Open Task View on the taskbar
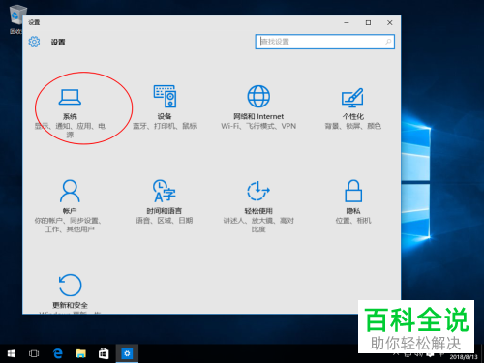Viewport: 484px width, 363px height. tap(34, 353)
